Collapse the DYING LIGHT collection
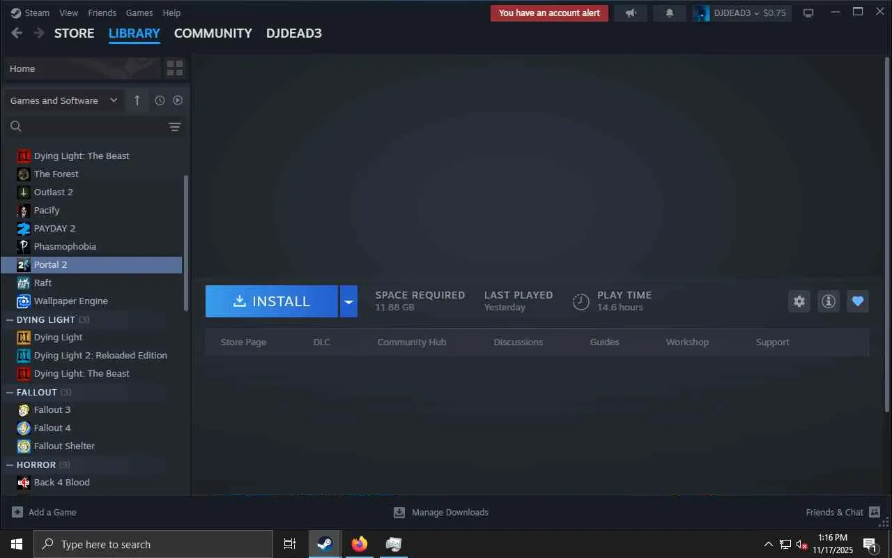The image size is (892, 558). point(10,319)
